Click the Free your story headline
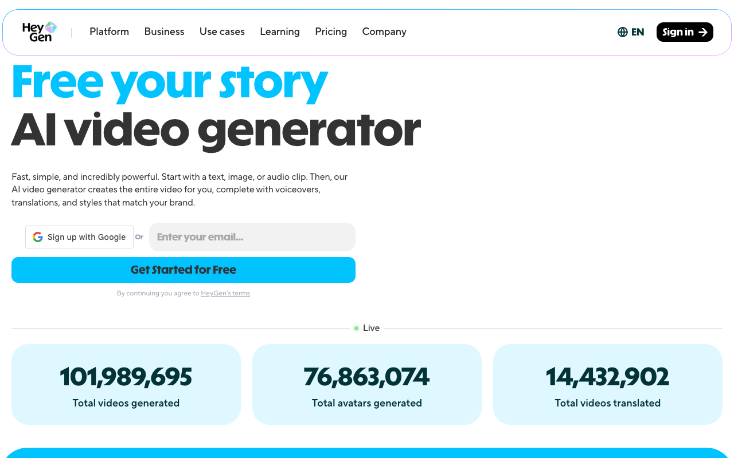The image size is (734, 458). 170,83
